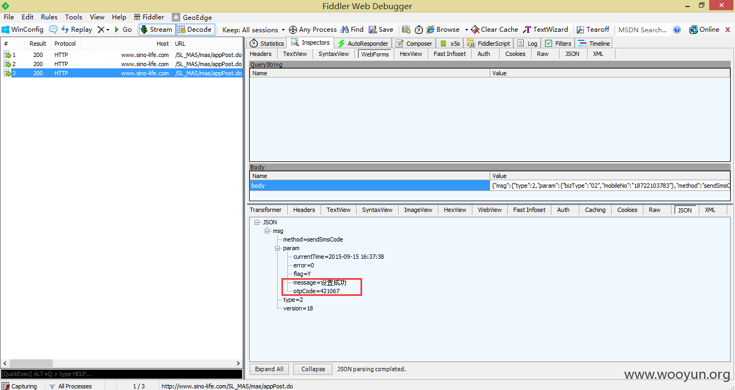Select response XML tab
The height and width of the screenshot is (390, 735).
[x=710, y=210]
